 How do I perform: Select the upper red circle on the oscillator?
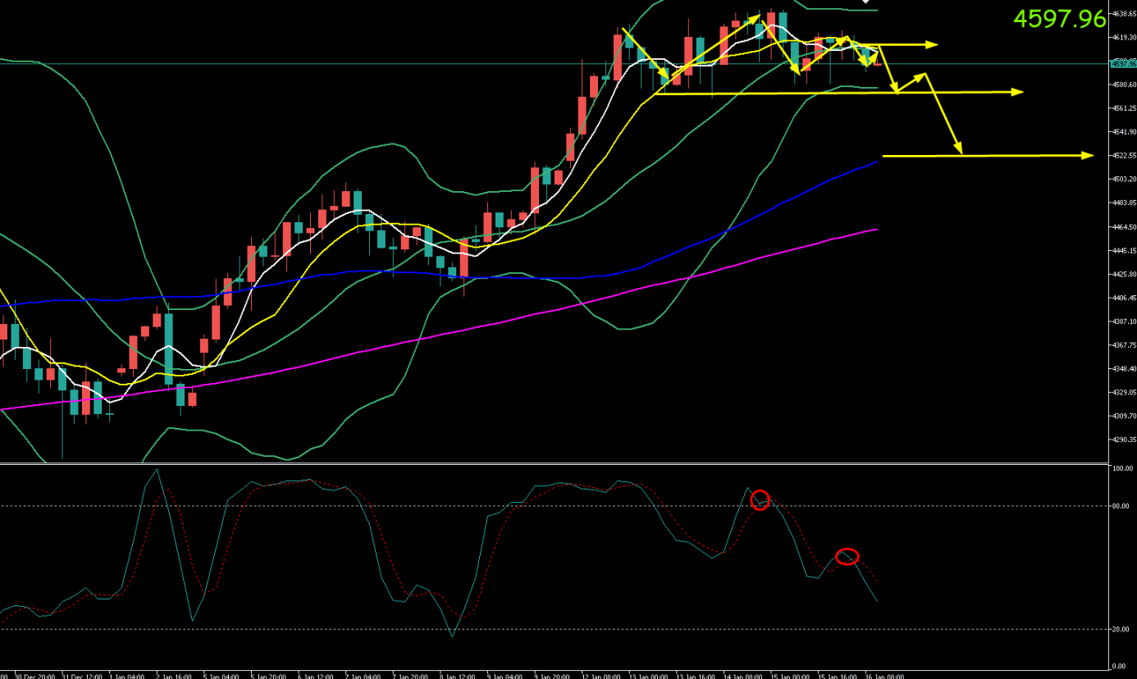760,500
